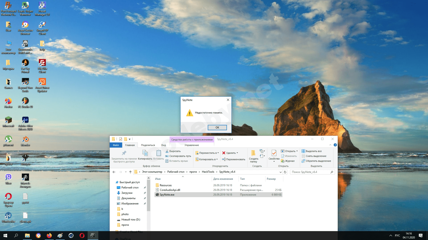This screenshot has width=428, height=240.
Task: Click the Поиск: SpyNote_v6.4 search field
Action: tap(310, 172)
